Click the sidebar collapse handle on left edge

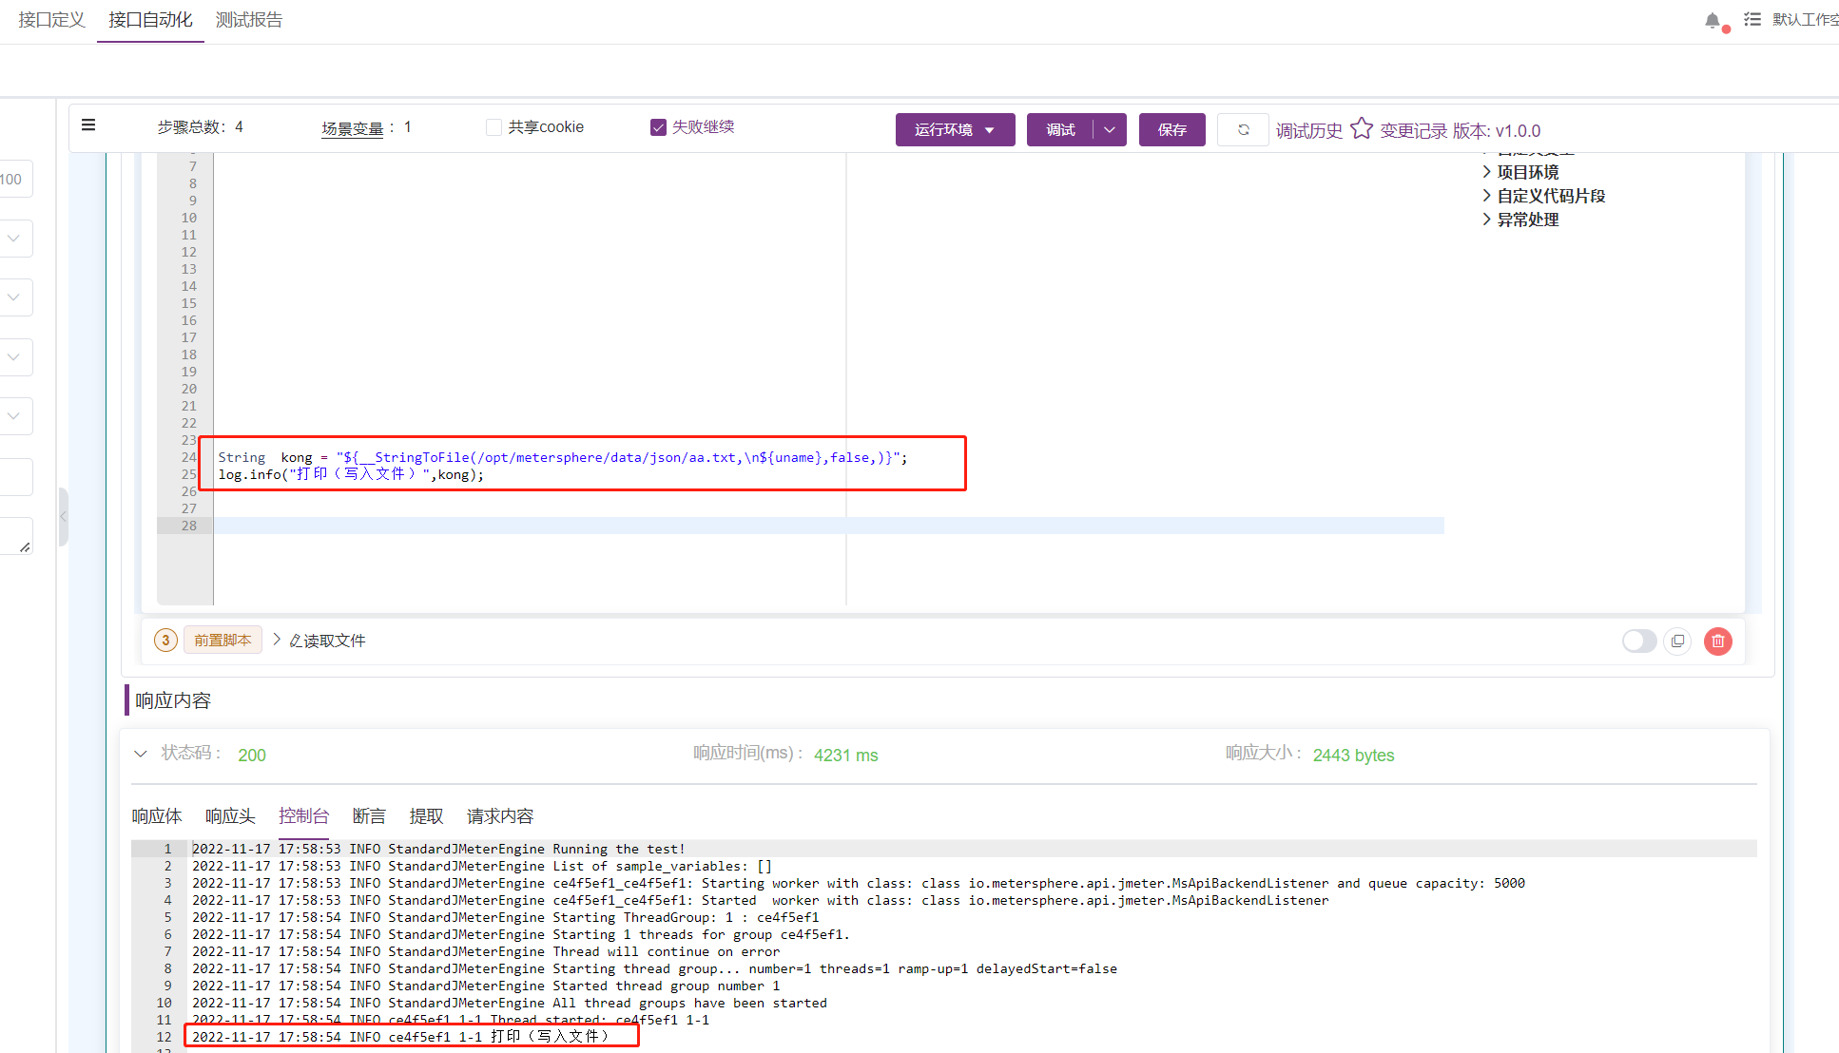[x=64, y=516]
